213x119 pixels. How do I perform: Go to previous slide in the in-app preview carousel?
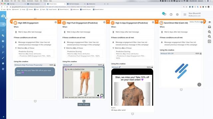116,103
